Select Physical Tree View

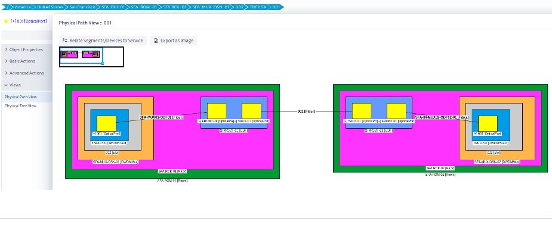click(x=20, y=106)
